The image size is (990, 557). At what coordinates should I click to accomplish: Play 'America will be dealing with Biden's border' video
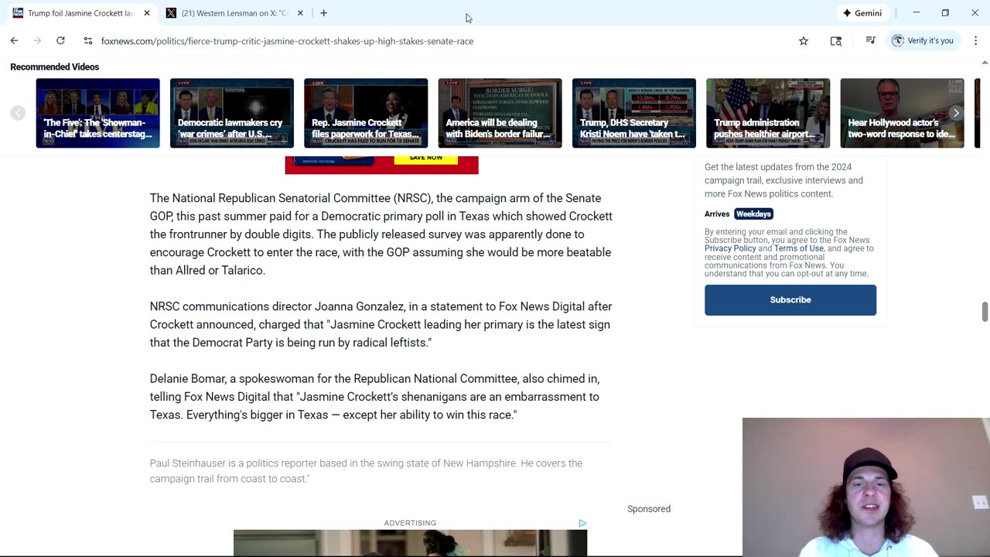pyautogui.click(x=500, y=113)
